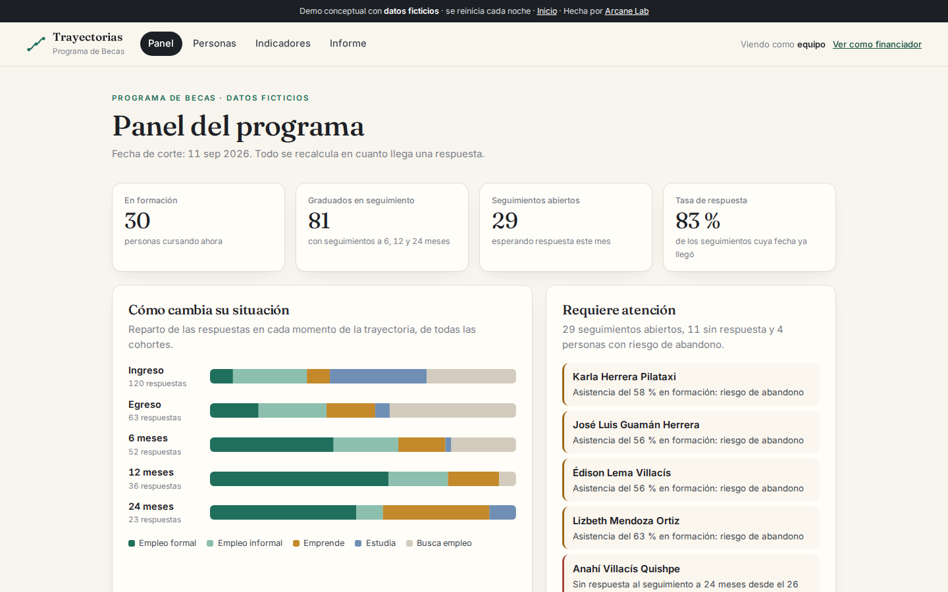Click the 6 meses row's orange segment
Image resolution: width=948 pixels, height=592 pixels.
point(422,445)
